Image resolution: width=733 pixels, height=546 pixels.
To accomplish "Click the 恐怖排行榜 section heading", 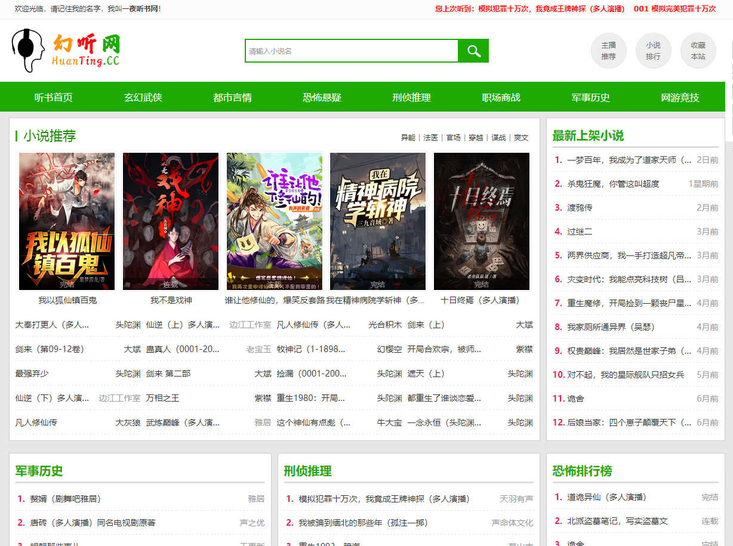I will (582, 471).
